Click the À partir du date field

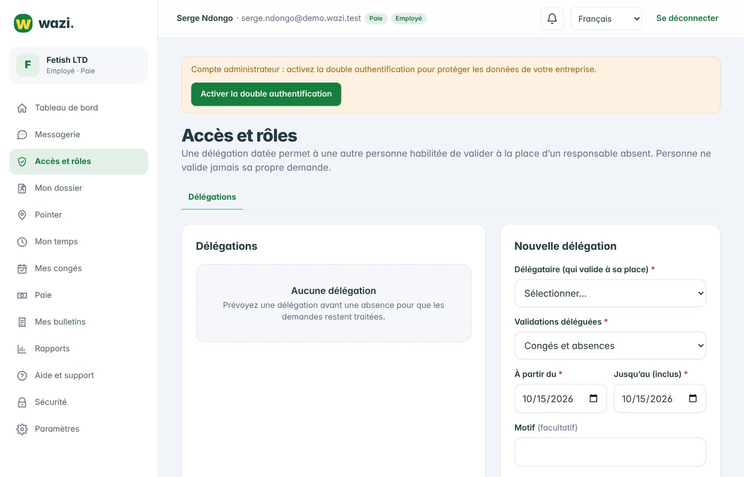pyautogui.click(x=560, y=398)
